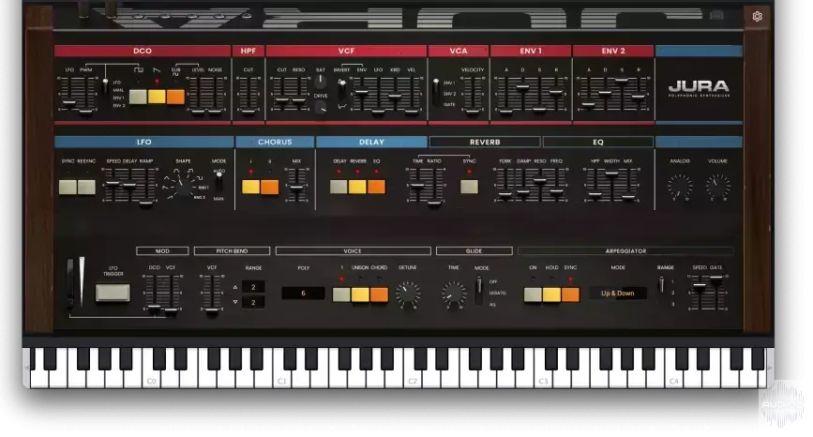The width and height of the screenshot is (813, 437).
Task: Click the DCO PWM source selector switch
Action: pyautogui.click(x=105, y=87)
